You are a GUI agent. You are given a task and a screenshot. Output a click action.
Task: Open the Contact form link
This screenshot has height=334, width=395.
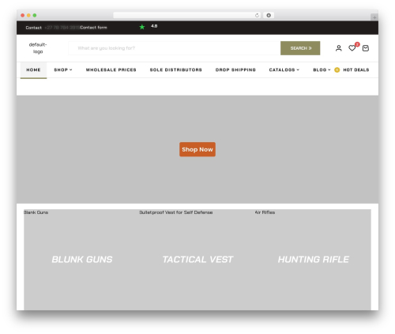(x=94, y=28)
